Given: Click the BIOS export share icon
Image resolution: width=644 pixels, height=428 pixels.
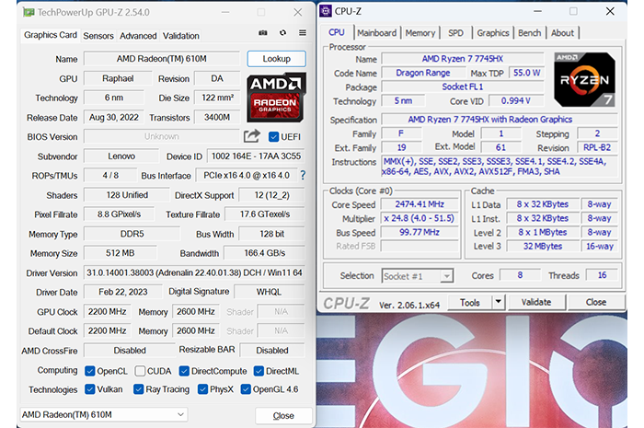Looking at the screenshot, I should (252, 136).
